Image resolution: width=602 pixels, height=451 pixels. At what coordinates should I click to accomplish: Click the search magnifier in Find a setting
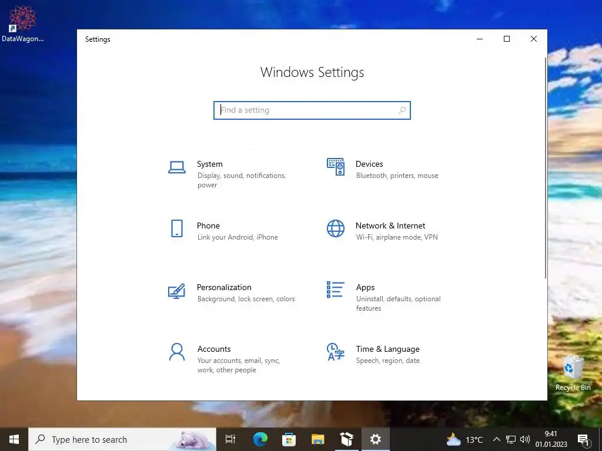click(x=402, y=110)
